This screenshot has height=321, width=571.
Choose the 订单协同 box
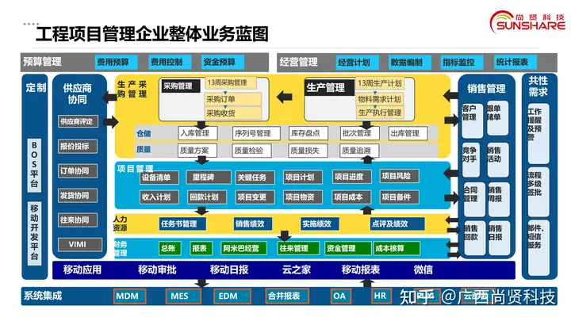tap(78, 171)
